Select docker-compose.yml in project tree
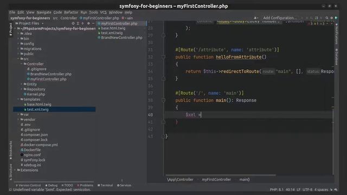 [39, 145]
